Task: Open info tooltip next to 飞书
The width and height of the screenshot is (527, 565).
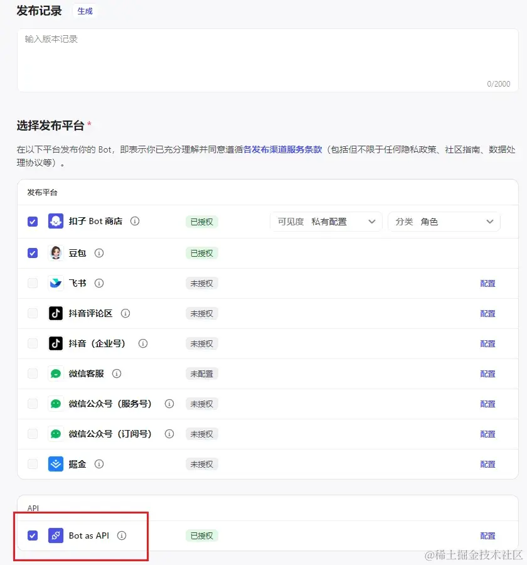Action: tap(99, 283)
